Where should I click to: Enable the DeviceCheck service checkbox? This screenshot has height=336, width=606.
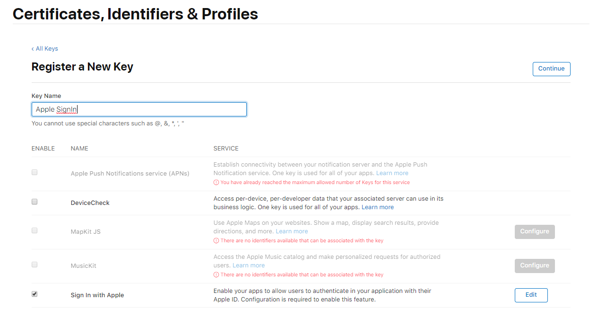click(34, 202)
